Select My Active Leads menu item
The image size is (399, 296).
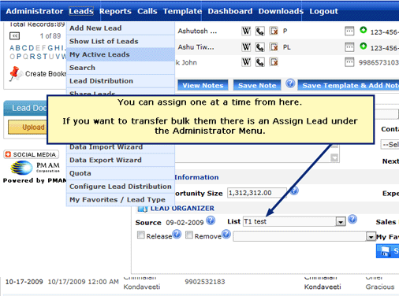click(121, 54)
